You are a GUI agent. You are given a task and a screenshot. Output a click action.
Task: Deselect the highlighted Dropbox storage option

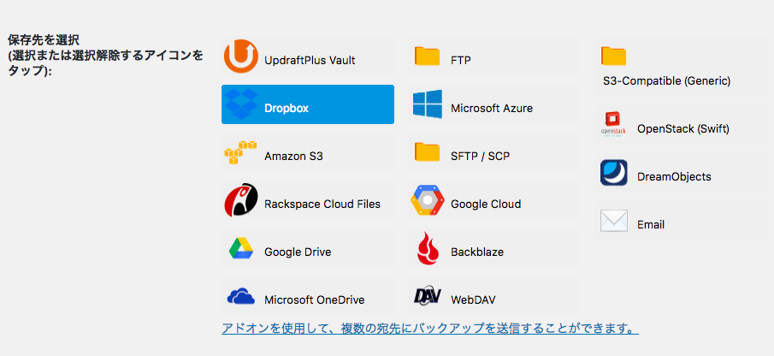pyautogui.click(x=308, y=104)
